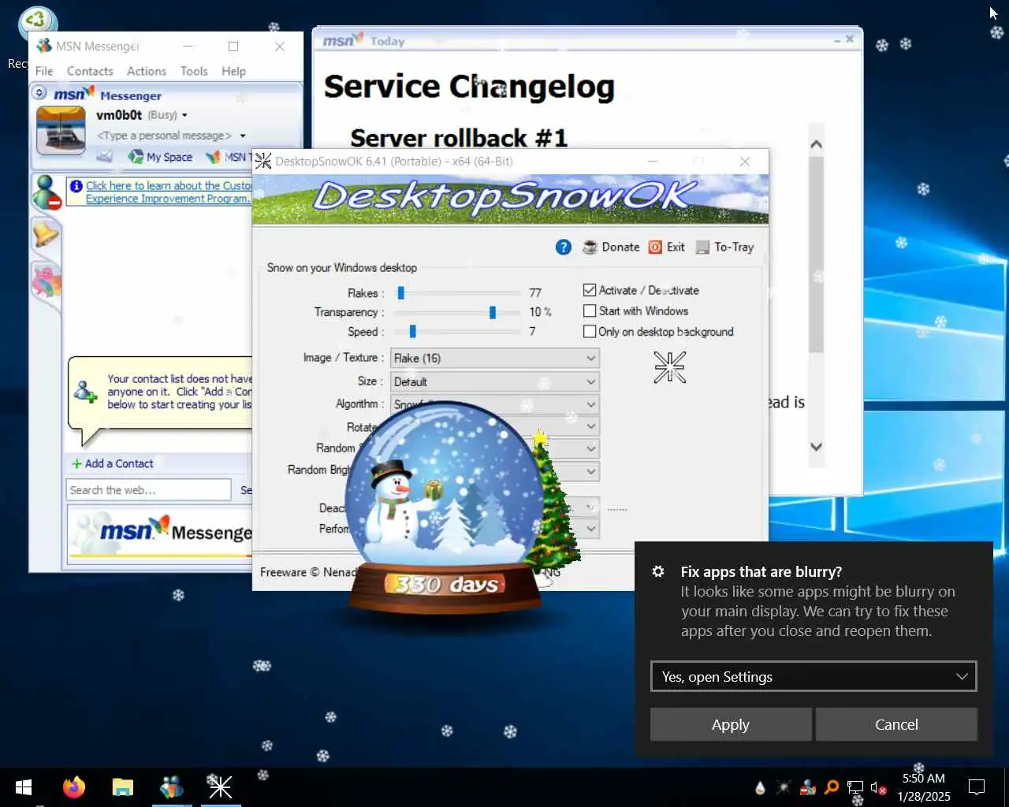Open the Image / Texture Flake (16) dropdown
Viewport: 1009px width, 807px height.
[495, 358]
